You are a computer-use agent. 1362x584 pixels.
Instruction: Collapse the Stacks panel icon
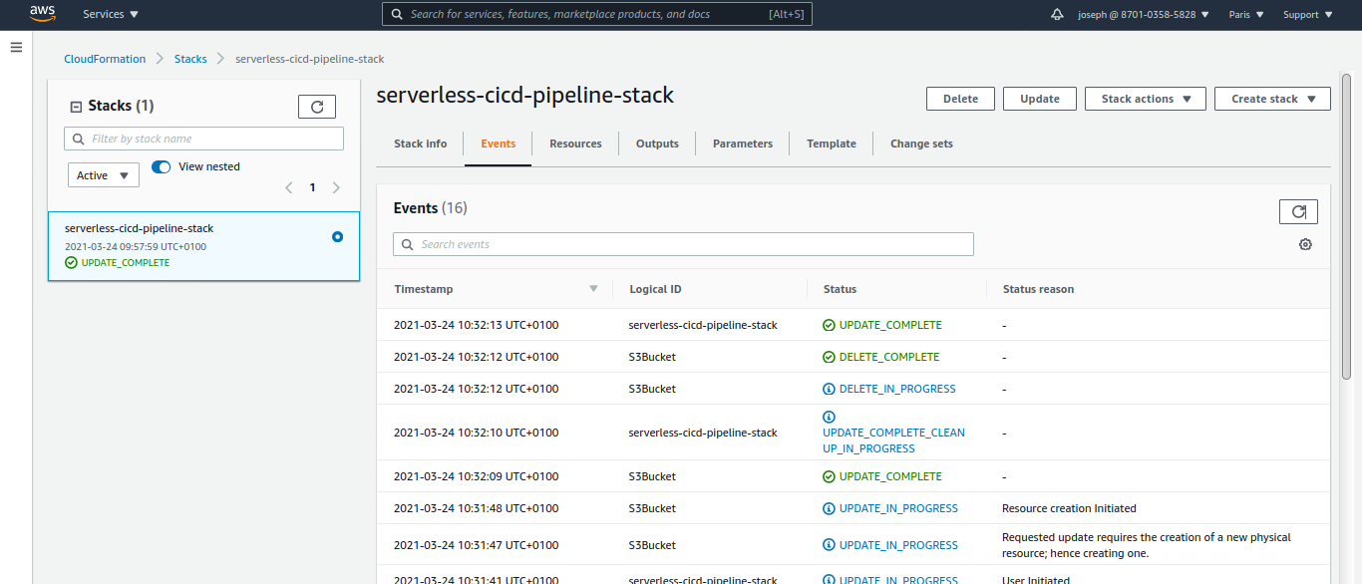point(76,107)
